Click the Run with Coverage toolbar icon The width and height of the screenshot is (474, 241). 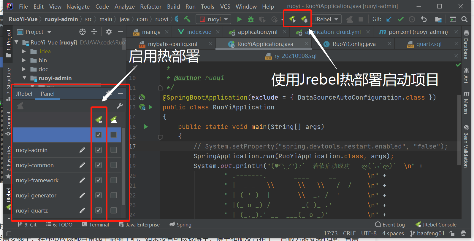pyautogui.click(x=262, y=19)
